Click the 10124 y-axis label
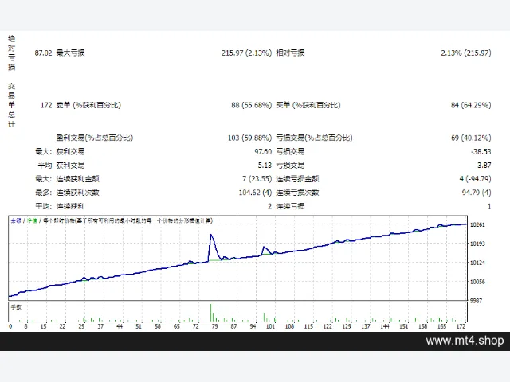Viewport: 510px width, 382px height. [477, 263]
